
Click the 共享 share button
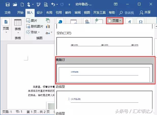pos(145,13)
